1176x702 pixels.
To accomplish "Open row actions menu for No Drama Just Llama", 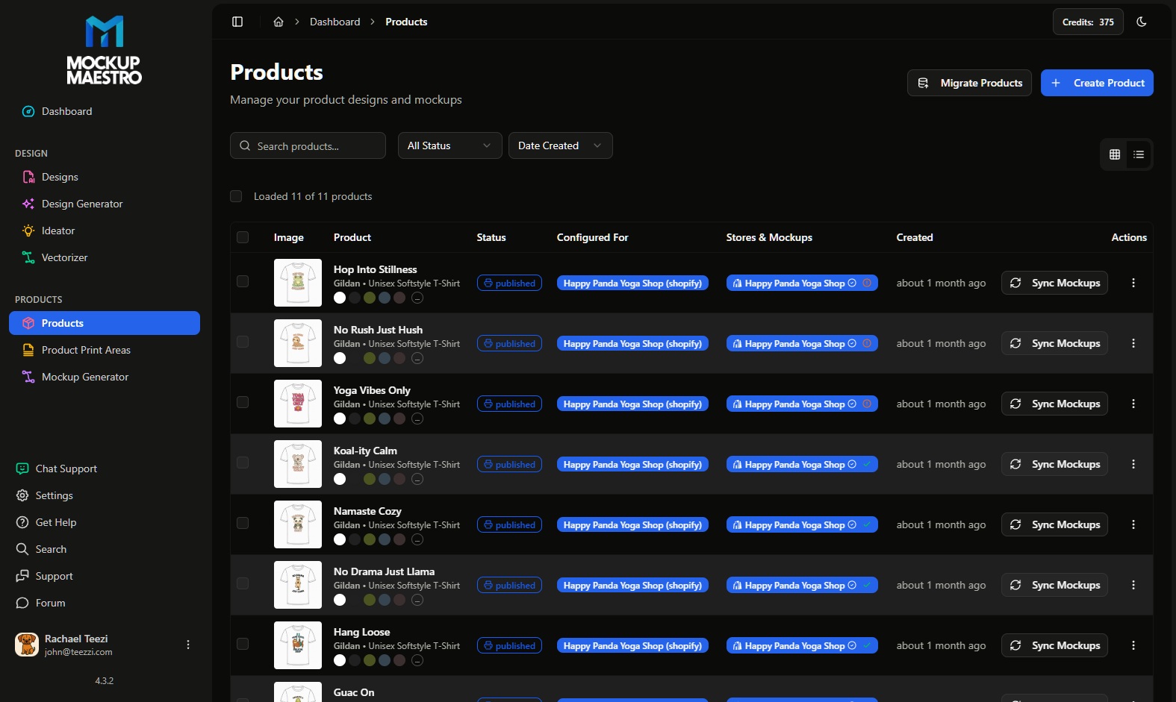I will click(x=1133, y=585).
